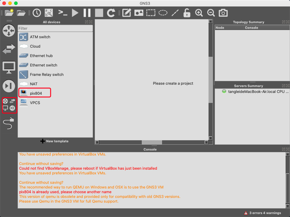The image size is (290, 217).
Task: Start all nodes with play icon
Action: pyautogui.click(x=75, y=13)
